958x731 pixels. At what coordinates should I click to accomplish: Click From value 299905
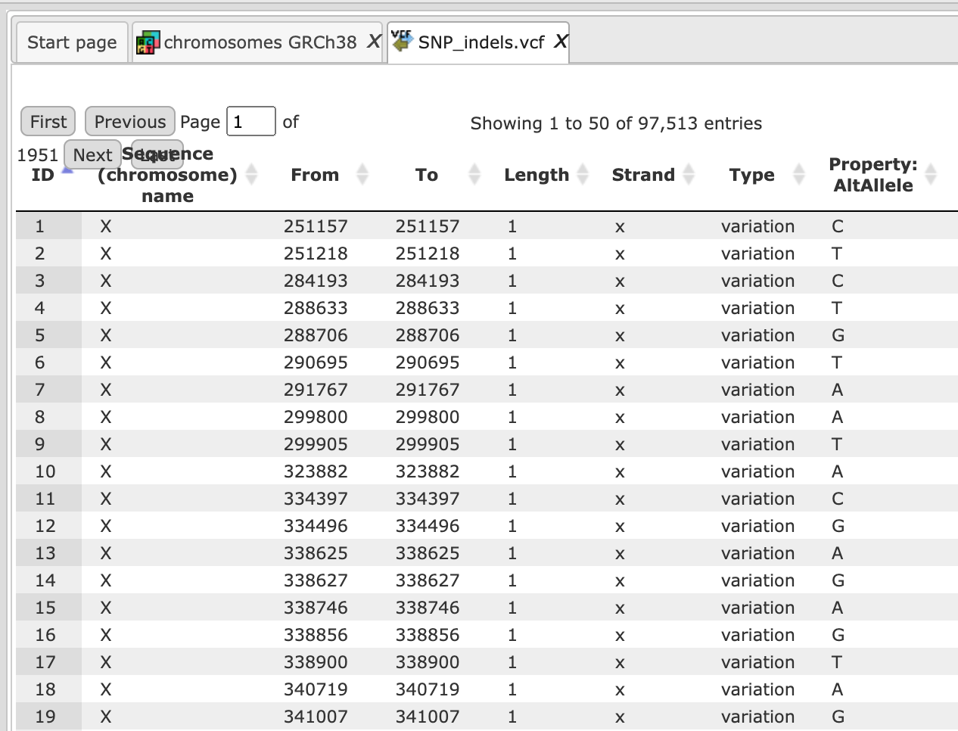click(316, 444)
